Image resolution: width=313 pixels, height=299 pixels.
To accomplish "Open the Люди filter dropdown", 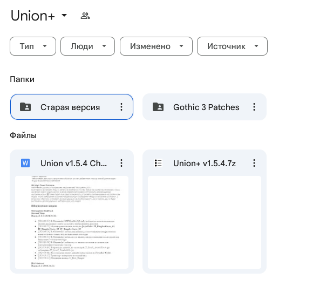I will tap(87, 46).
